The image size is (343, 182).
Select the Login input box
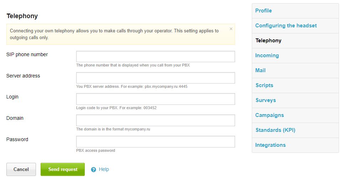(155, 99)
